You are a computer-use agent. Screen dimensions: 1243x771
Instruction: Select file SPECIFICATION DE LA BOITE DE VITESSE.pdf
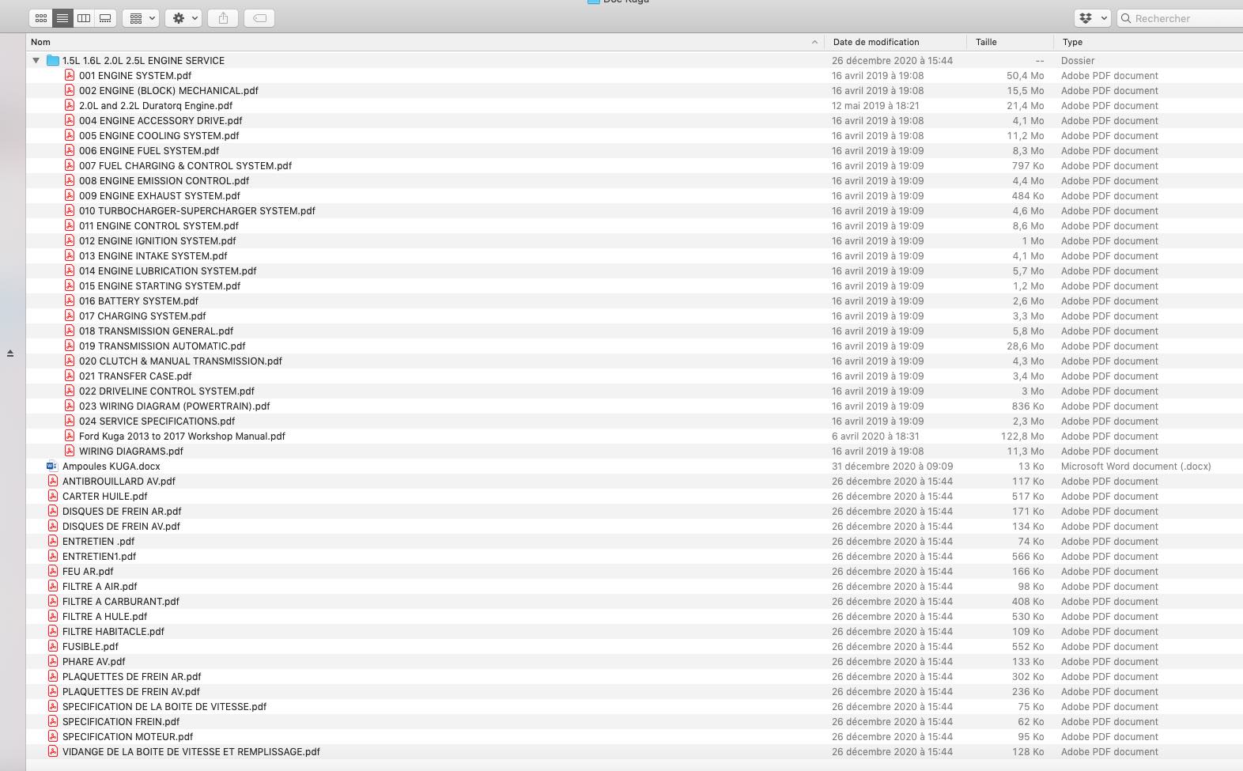[164, 706]
